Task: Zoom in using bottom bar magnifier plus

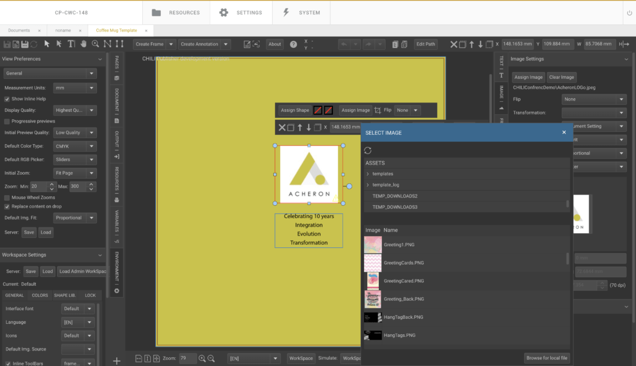Action: click(x=202, y=359)
